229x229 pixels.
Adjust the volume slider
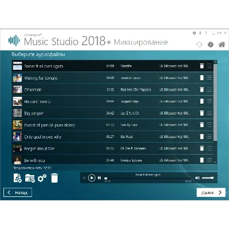click(208, 178)
